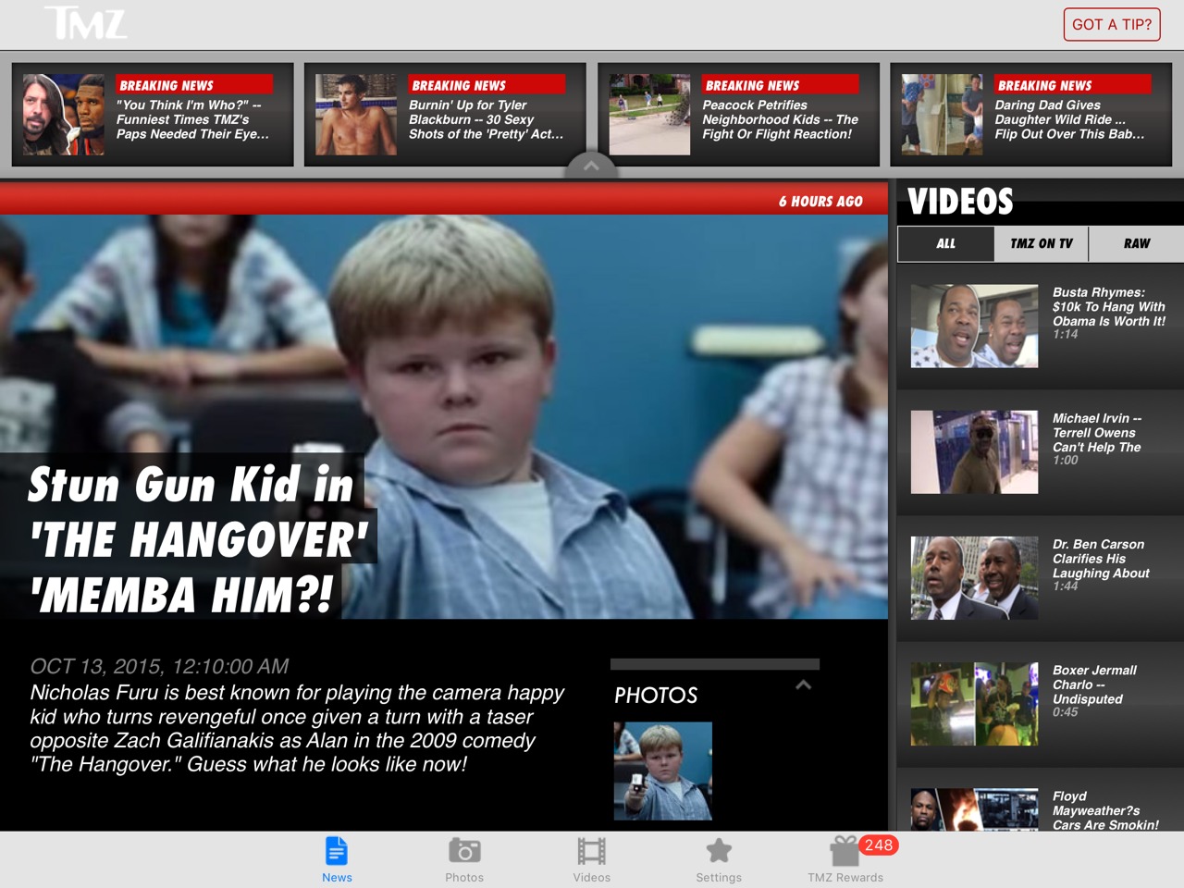The height and width of the screenshot is (888, 1184).
Task: Open the Stun Gun Kid headline article
Action: click(192, 539)
